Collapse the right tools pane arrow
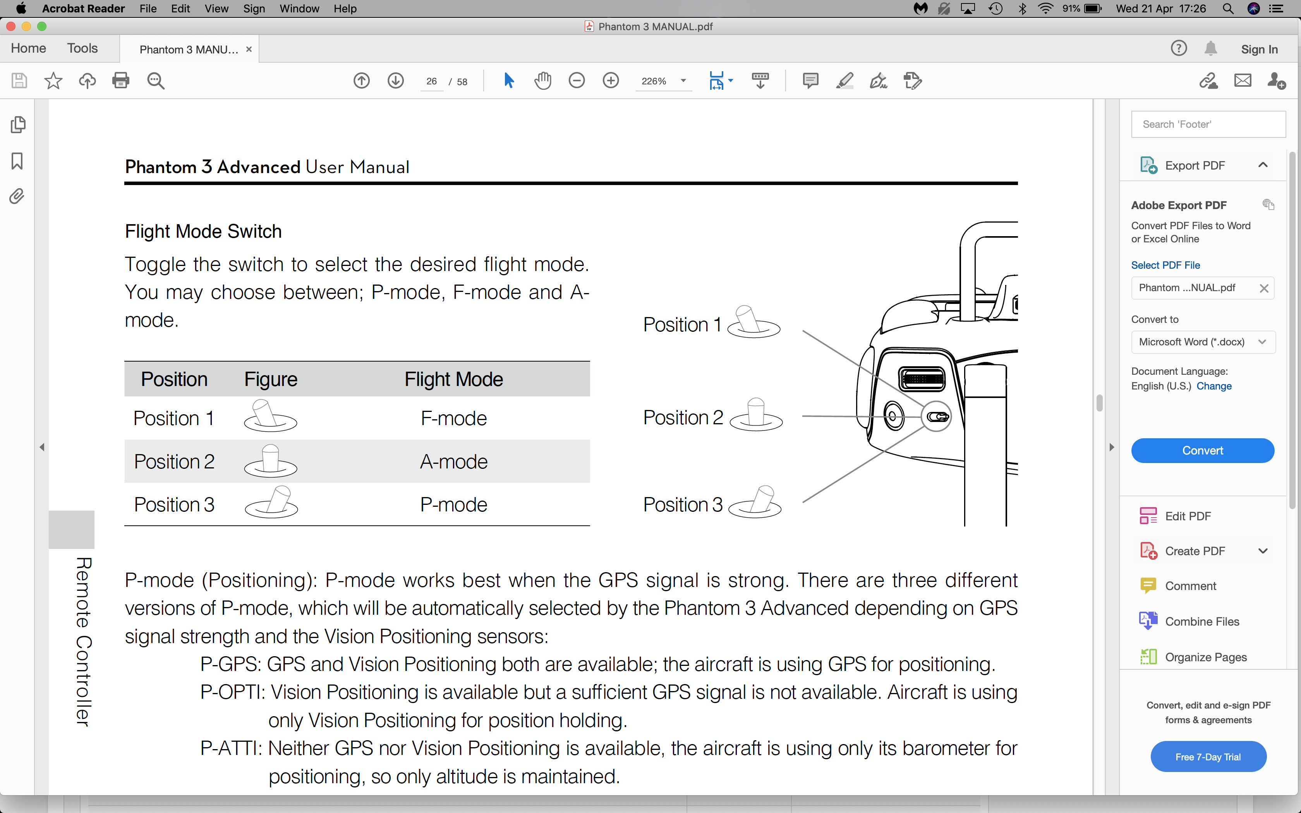The width and height of the screenshot is (1301, 813). (1112, 447)
